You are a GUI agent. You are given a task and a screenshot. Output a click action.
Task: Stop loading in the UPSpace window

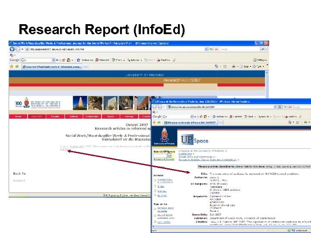pos(290,107)
